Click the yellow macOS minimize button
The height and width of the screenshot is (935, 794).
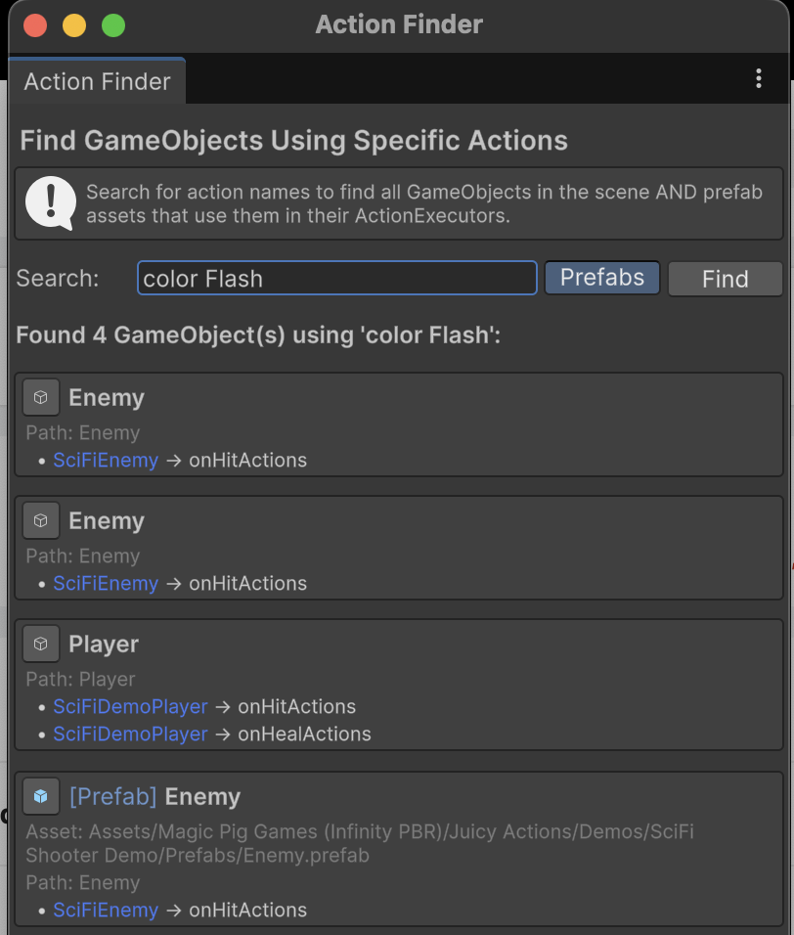[x=74, y=25]
